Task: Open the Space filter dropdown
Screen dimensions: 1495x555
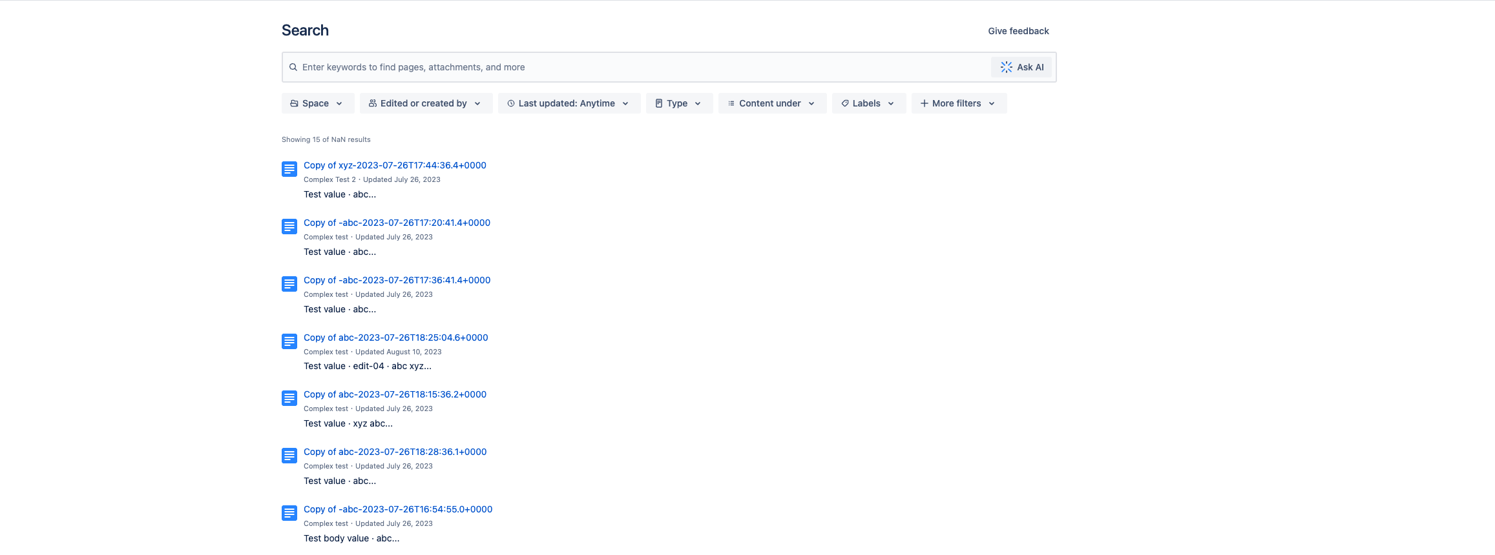Action: click(x=318, y=103)
